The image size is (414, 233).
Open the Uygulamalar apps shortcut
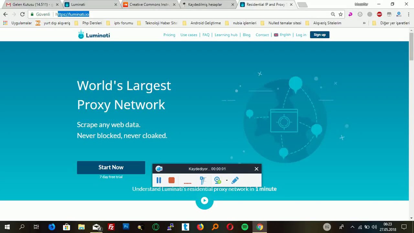[17, 23]
